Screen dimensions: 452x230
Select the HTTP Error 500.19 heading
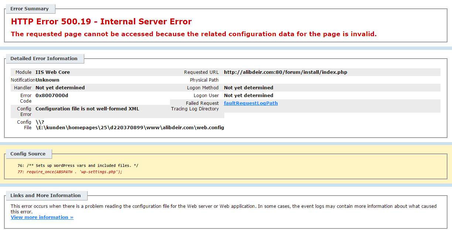pos(101,22)
